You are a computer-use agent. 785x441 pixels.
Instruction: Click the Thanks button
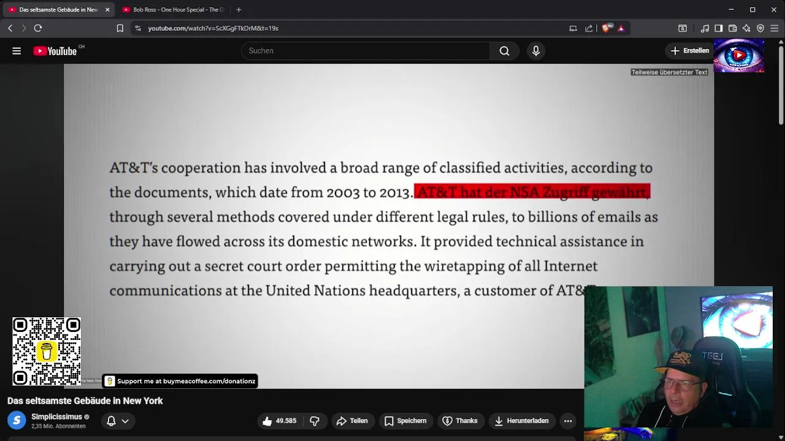[x=460, y=421]
